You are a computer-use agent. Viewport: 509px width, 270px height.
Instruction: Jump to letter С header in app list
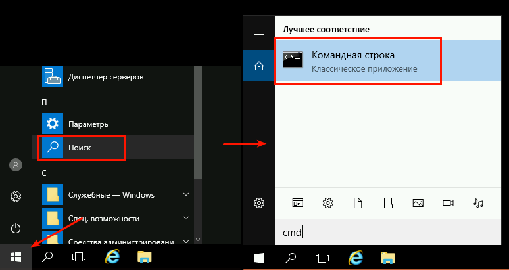coord(43,173)
